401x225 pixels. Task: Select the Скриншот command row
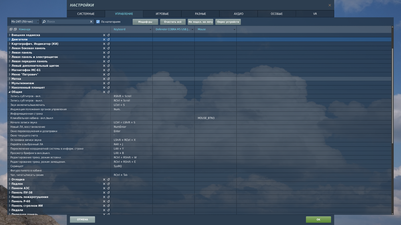(x=199, y=166)
